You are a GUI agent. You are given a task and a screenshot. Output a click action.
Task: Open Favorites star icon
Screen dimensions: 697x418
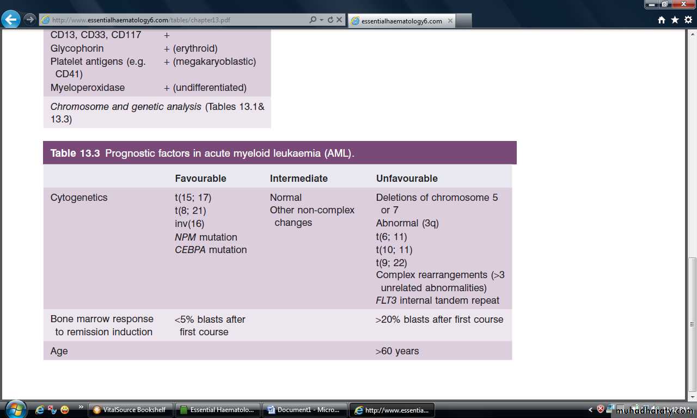(x=675, y=20)
